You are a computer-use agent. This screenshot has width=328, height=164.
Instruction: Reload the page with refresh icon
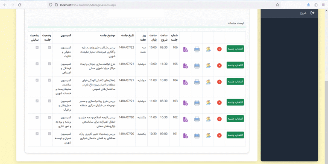20,5
